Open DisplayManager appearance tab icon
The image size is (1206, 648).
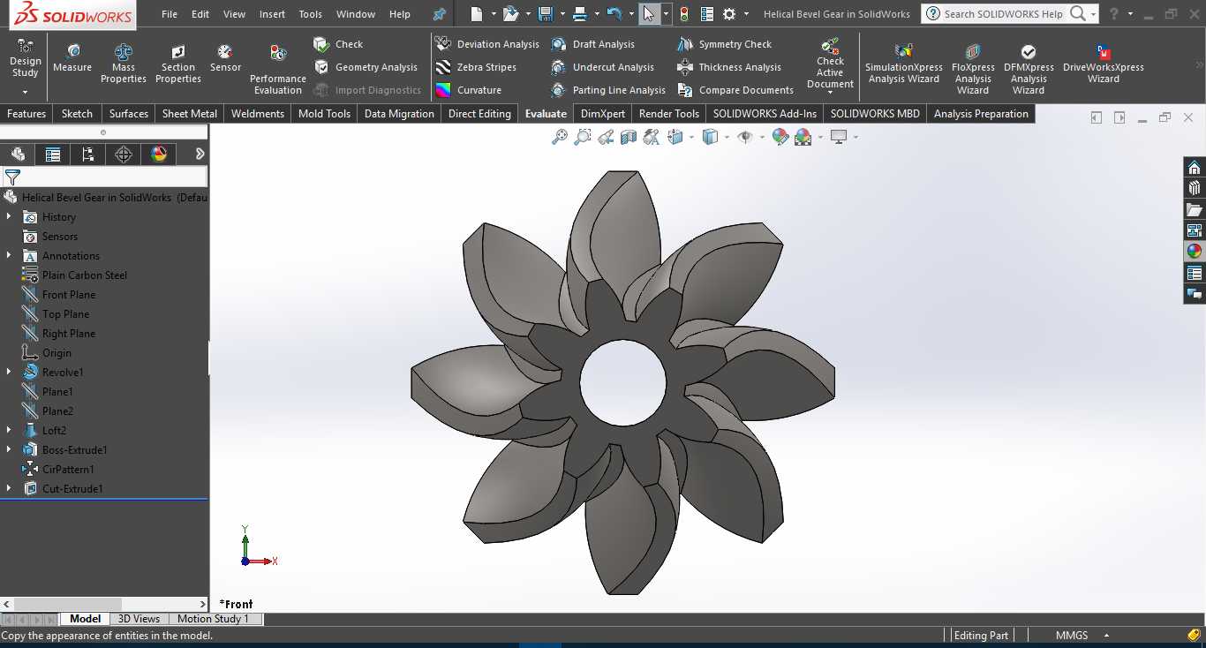[159, 154]
